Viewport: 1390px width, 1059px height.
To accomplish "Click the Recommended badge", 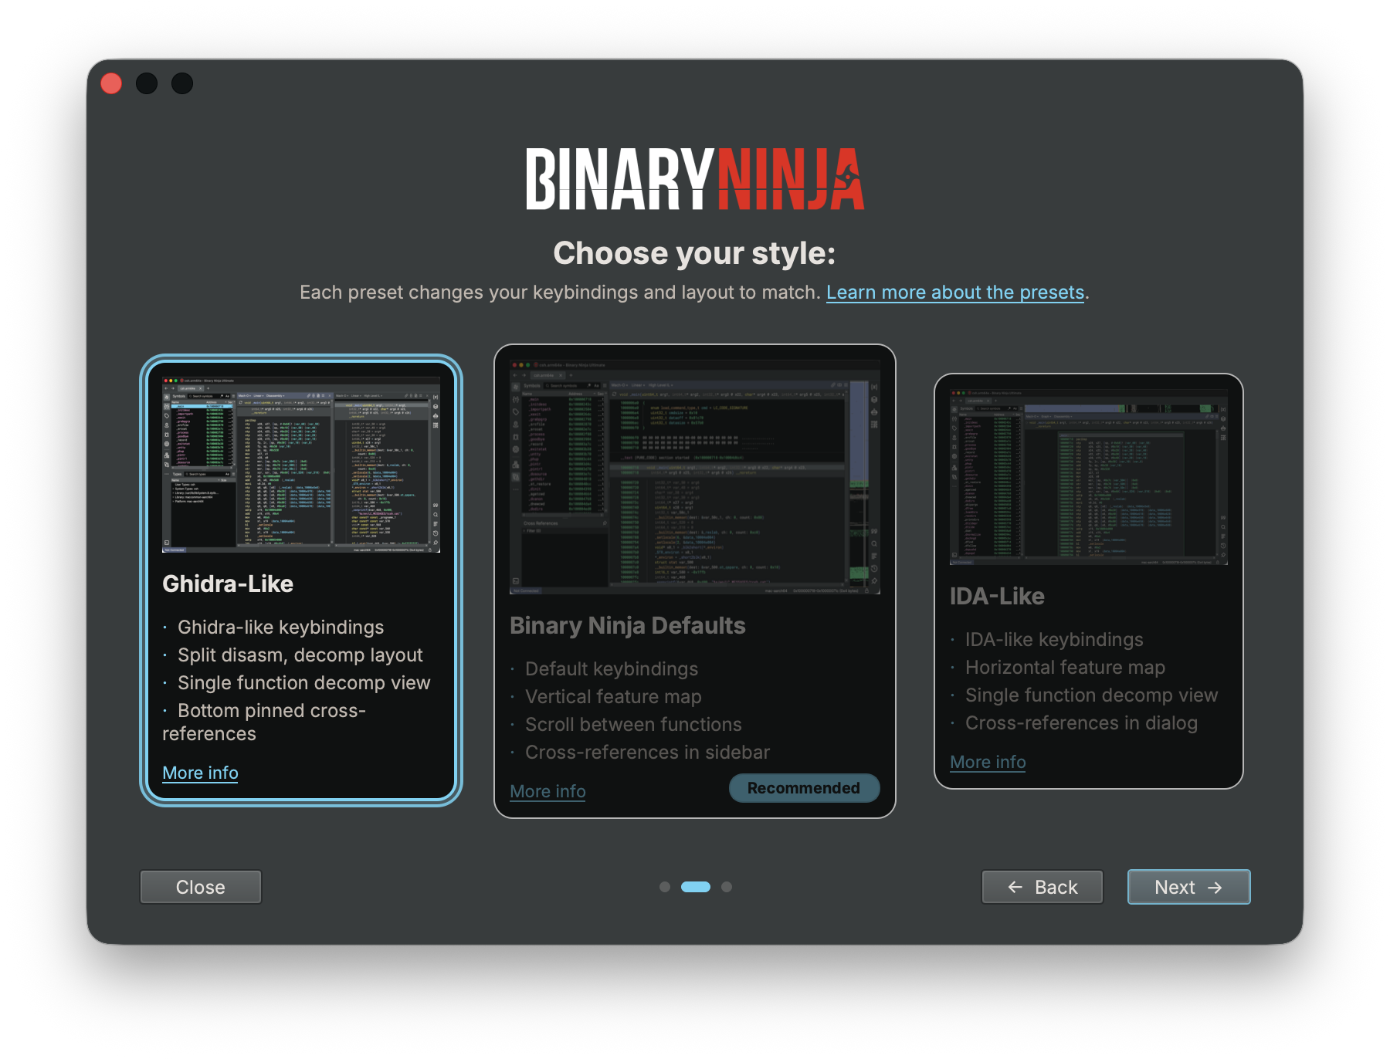I will coord(804,788).
